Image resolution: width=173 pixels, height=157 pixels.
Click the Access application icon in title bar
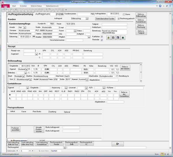[2, 2]
